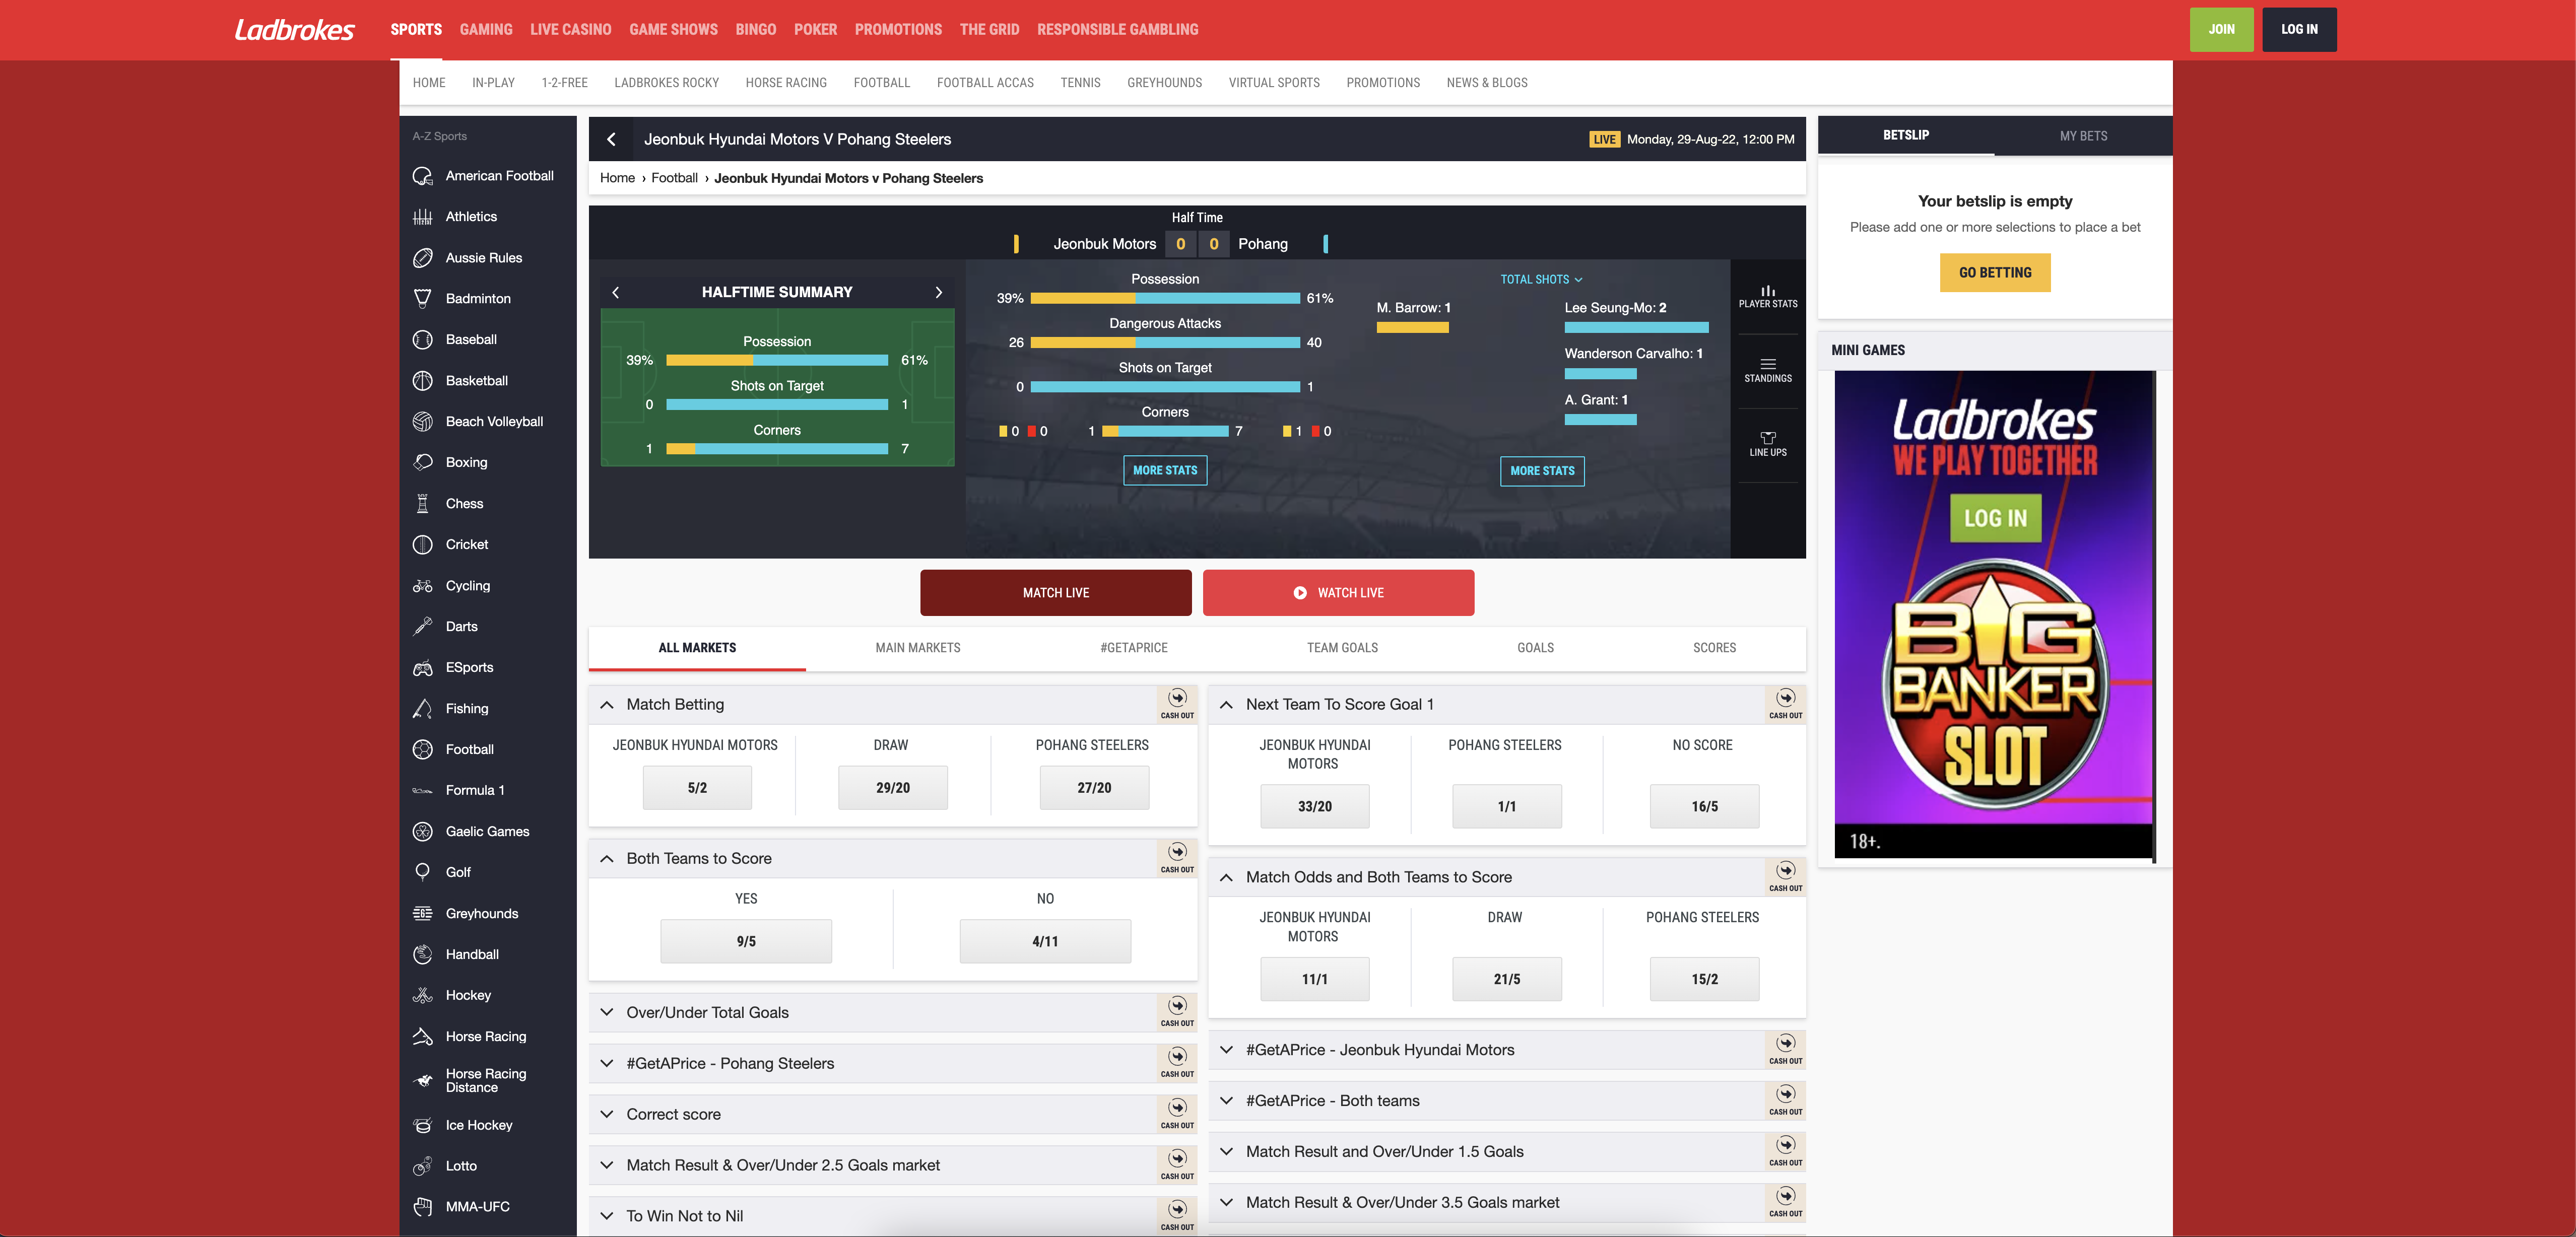Click the Watch Live button
This screenshot has width=2576, height=1237.
click(1338, 593)
